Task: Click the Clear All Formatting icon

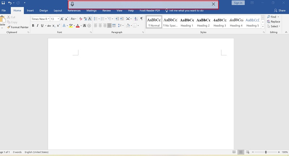Action: click(81, 19)
